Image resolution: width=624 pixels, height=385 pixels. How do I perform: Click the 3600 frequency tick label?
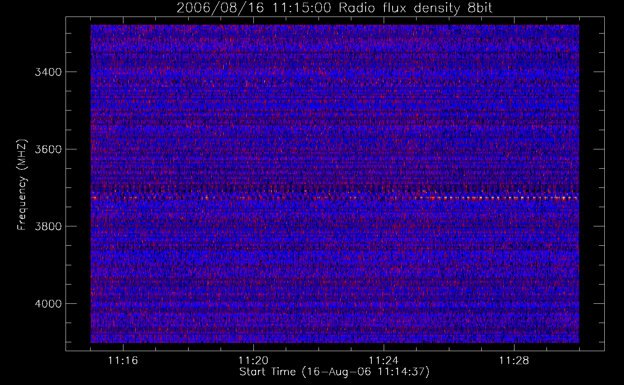[x=48, y=149]
